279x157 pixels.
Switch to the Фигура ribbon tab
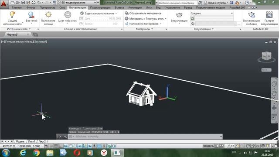pos(31,8)
